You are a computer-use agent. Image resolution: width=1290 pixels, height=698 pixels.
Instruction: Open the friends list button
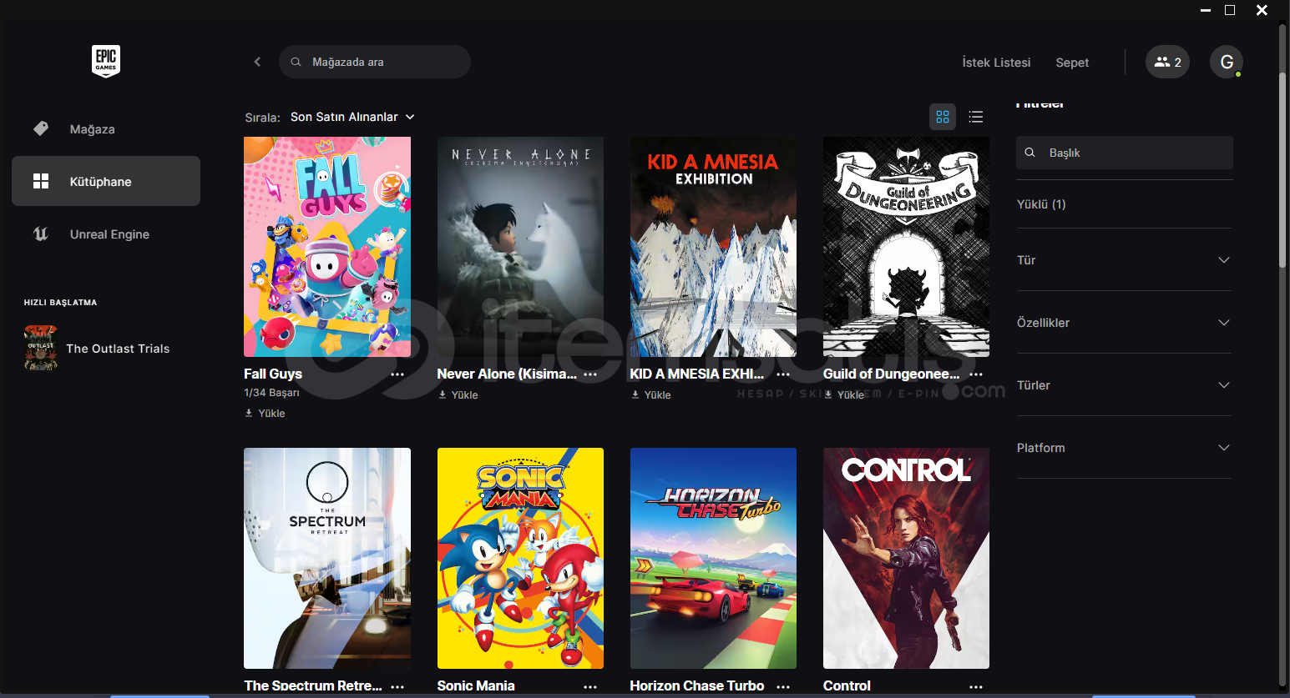[1167, 62]
